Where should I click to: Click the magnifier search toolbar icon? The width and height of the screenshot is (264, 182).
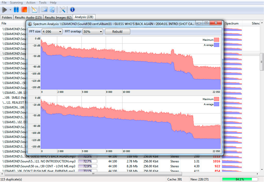[52, 10]
